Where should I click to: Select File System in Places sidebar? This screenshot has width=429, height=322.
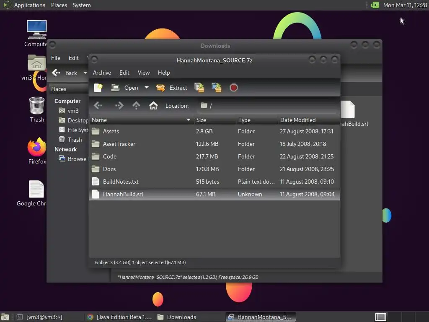73,130
